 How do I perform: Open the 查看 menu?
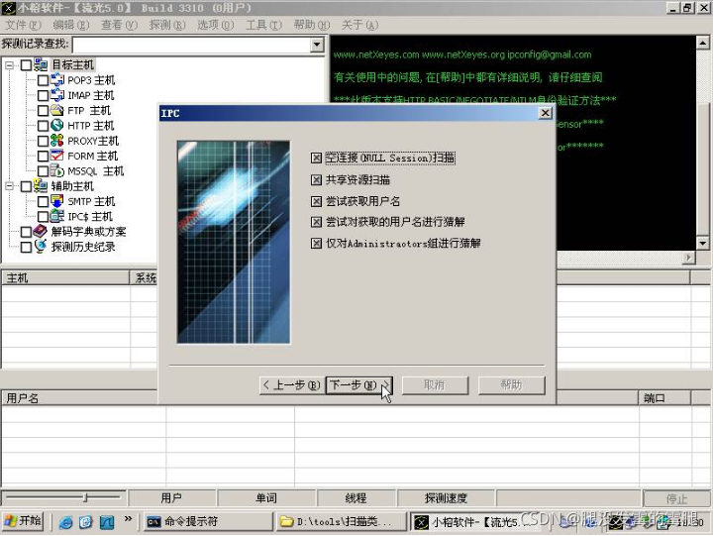(x=119, y=25)
